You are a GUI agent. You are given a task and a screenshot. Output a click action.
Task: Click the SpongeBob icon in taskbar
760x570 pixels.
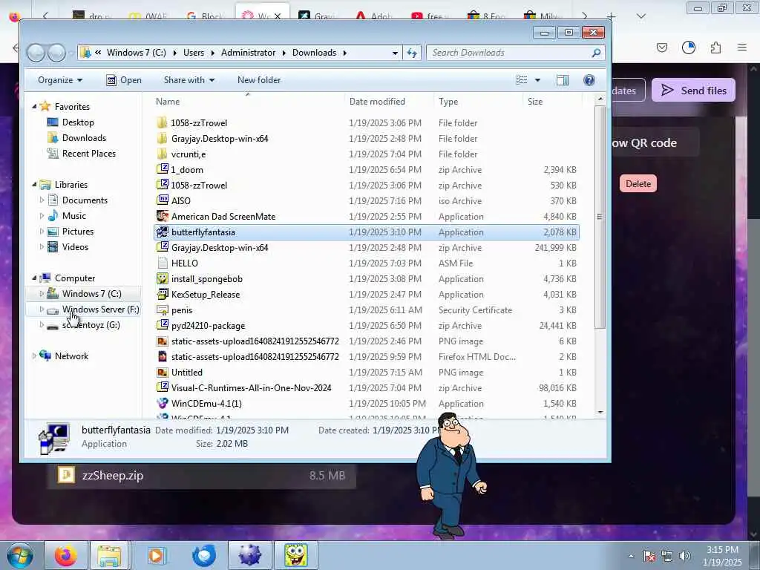pos(295,555)
